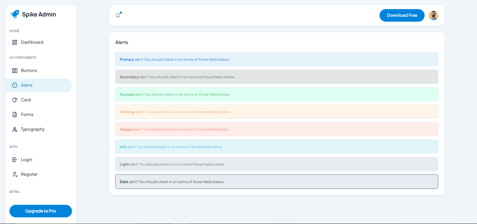Click the notification bell icon
This screenshot has width=477, height=224.
click(118, 15)
